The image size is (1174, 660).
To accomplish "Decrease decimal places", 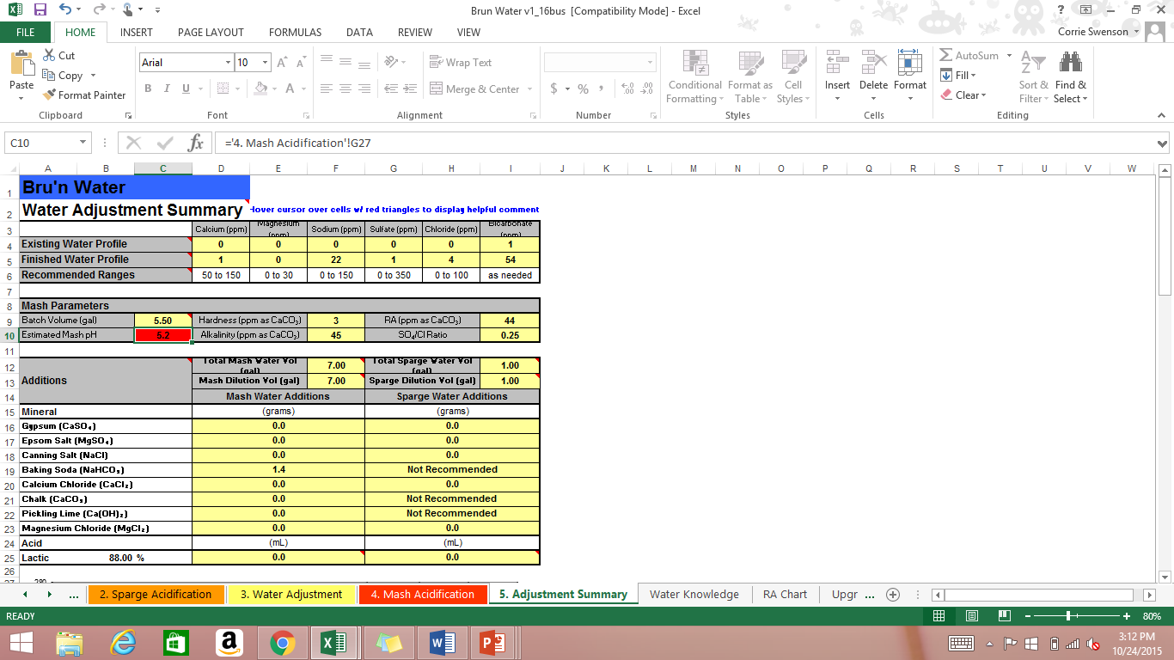I will [646, 89].
